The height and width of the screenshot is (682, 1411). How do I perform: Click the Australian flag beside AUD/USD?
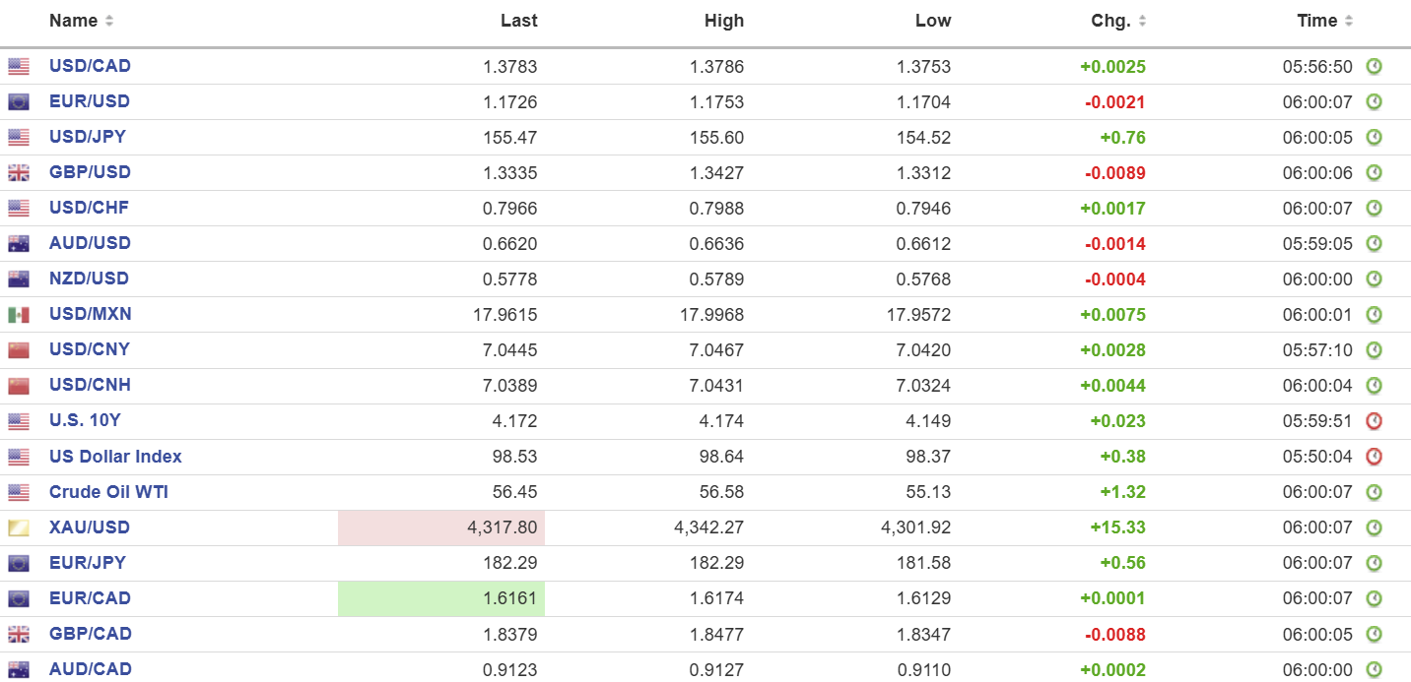[19, 244]
